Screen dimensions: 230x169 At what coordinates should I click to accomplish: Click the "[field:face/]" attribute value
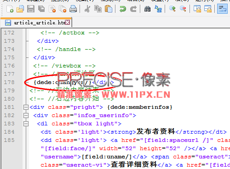68,148
